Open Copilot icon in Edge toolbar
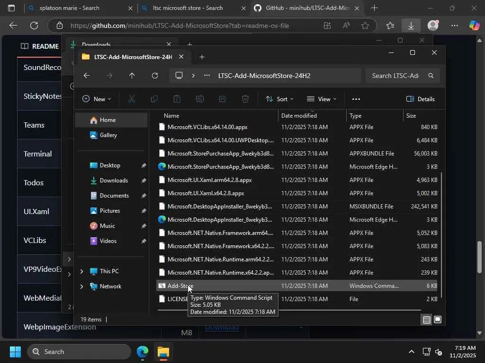 tap(474, 26)
